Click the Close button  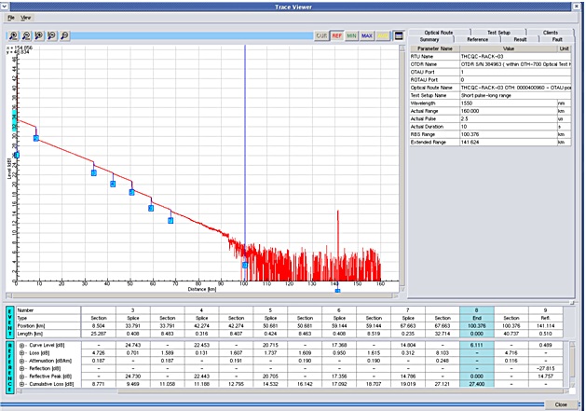click(561, 404)
